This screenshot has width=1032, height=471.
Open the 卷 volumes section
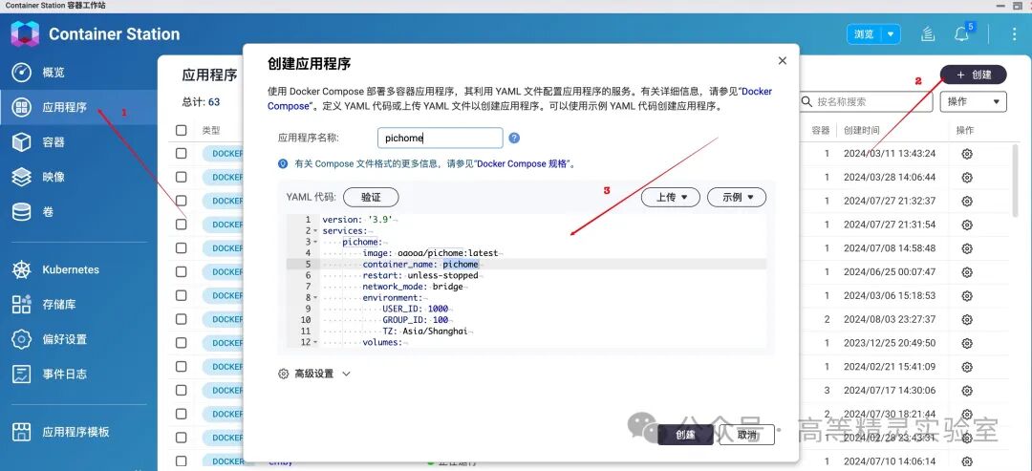(78, 212)
